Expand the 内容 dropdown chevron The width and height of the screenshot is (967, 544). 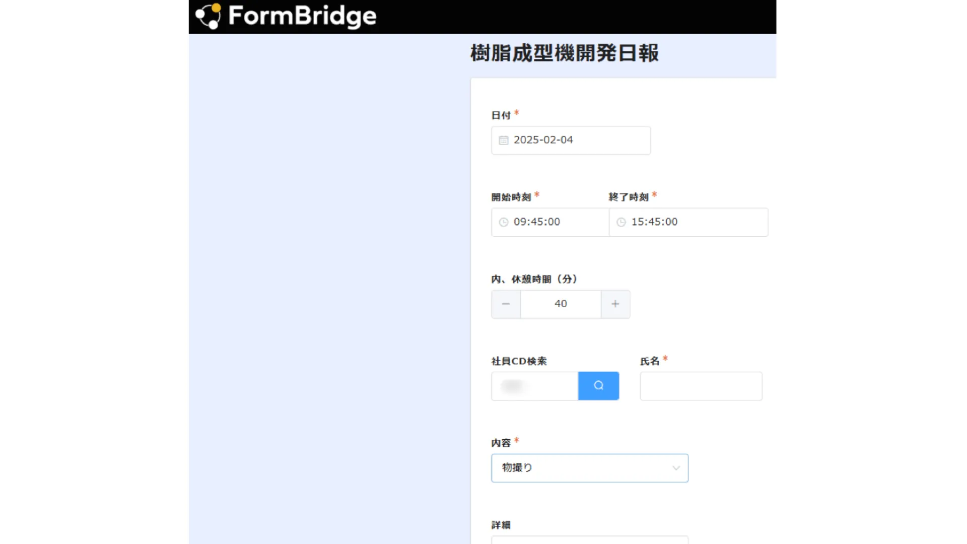pyautogui.click(x=676, y=468)
